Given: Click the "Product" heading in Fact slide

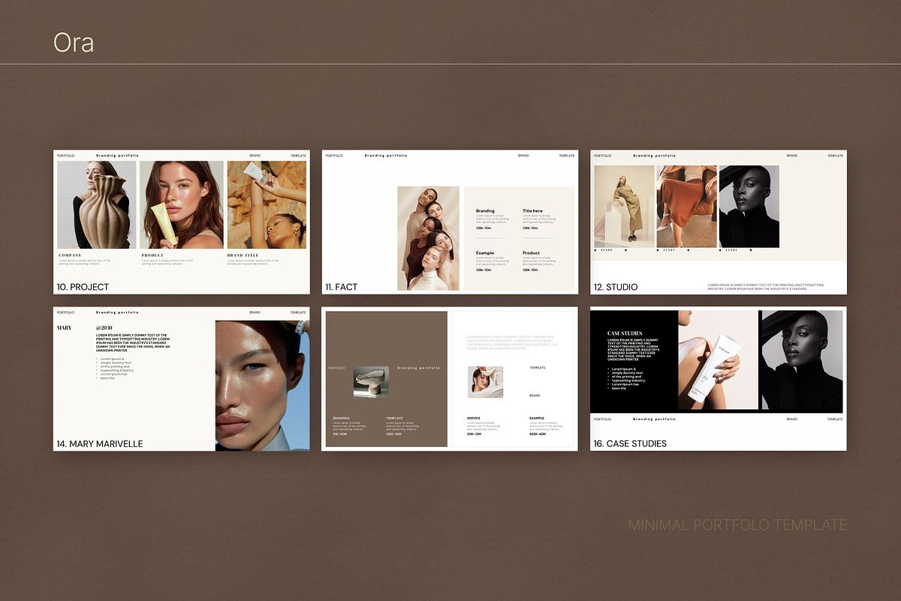Looking at the screenshot, I should [x=531, y=253].
